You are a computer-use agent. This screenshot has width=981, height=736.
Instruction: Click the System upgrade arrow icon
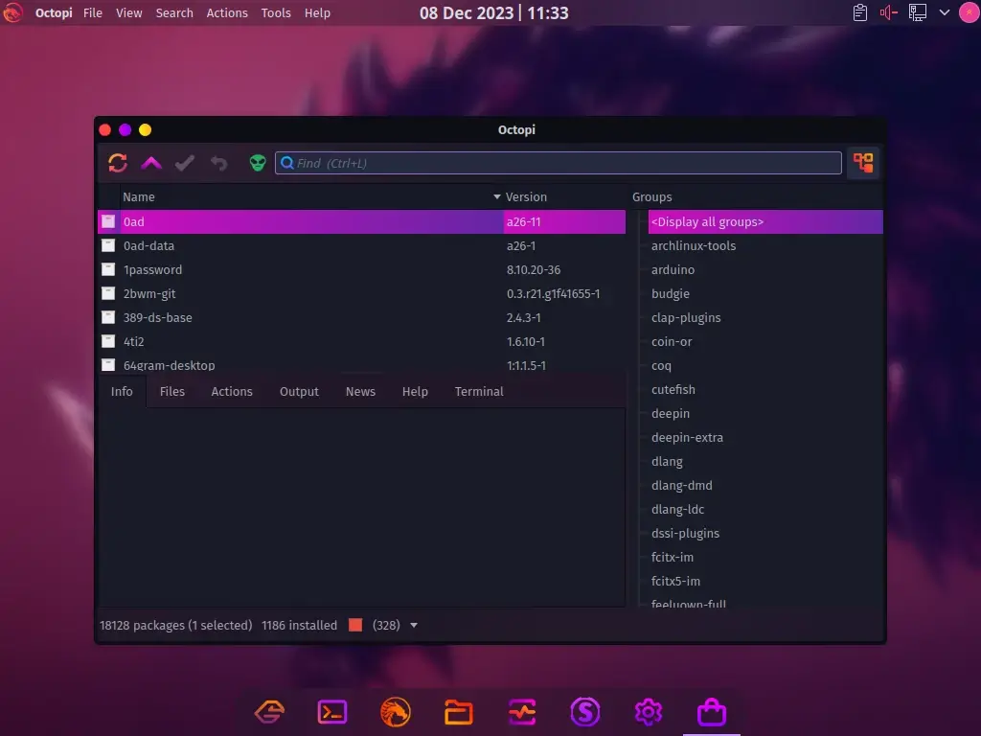pyautogui.click(x=151, y=163)
